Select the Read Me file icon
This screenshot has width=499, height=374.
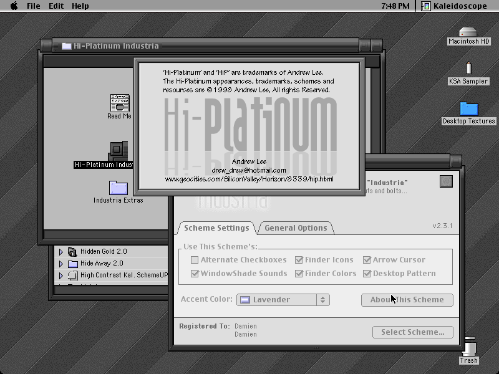coord(120,103)
